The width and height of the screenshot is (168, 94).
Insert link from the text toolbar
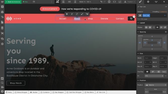tap(77, 14)
